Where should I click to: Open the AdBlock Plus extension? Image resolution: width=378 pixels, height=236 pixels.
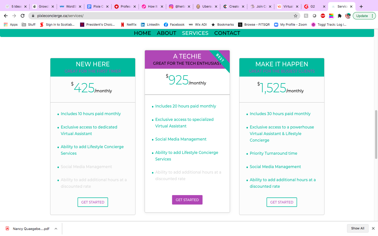click(323, 16)
